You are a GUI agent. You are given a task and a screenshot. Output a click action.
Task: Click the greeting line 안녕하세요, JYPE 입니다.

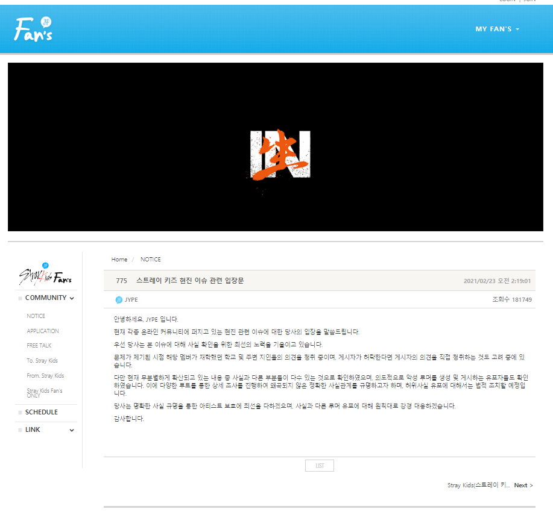tap(146, 319)
